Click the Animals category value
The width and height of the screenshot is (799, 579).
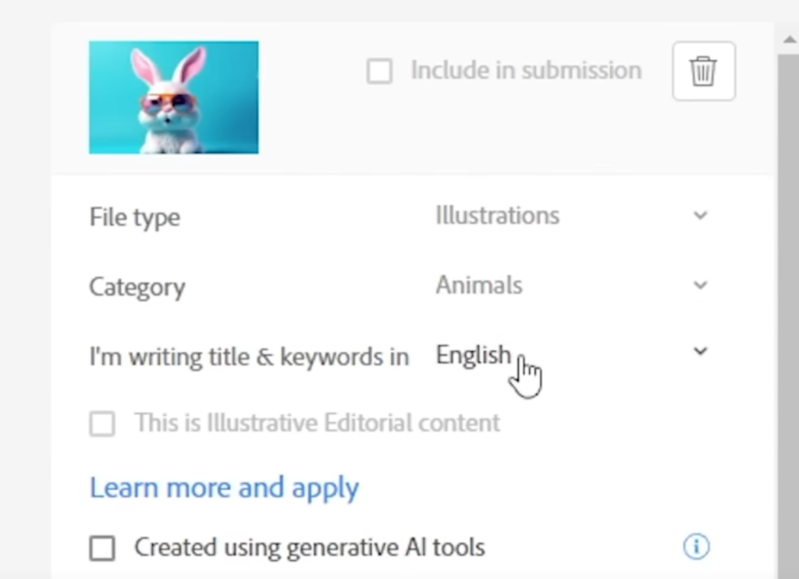(478, 285)
